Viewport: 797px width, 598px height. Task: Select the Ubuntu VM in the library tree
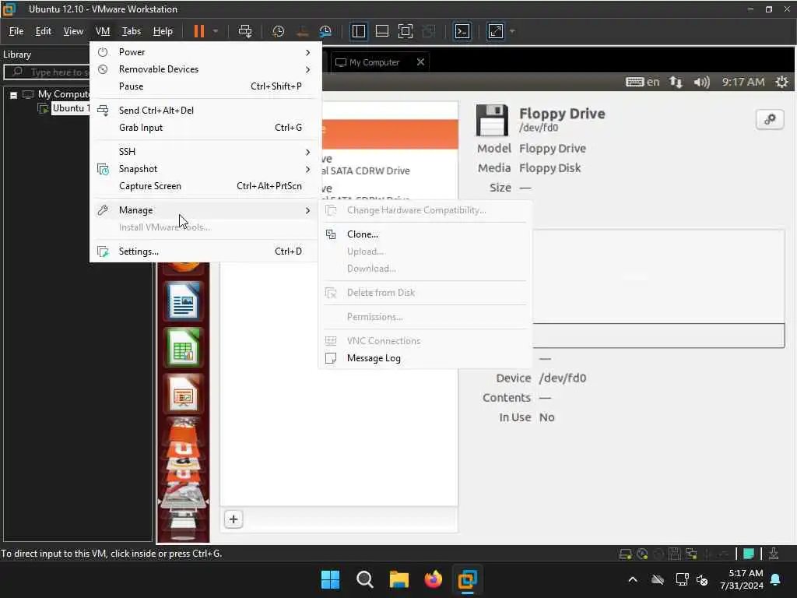pos(70,108)
